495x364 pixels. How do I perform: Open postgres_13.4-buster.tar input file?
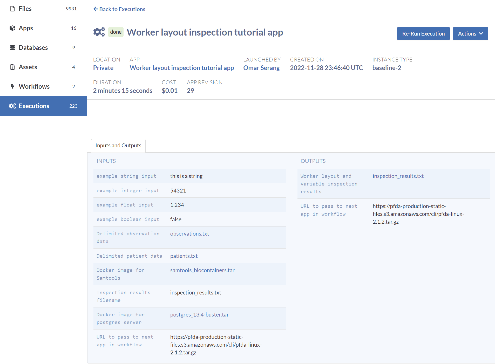199,314
